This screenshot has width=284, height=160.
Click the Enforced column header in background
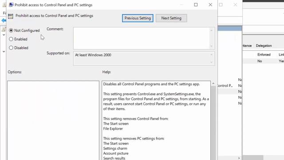click(x=264, y=55)
